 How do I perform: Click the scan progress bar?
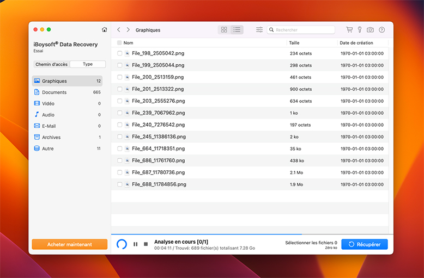coord(252,234)
